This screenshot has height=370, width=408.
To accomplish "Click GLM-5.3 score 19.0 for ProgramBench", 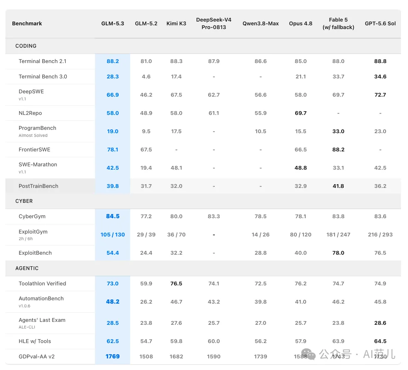I will click(113, 131).
